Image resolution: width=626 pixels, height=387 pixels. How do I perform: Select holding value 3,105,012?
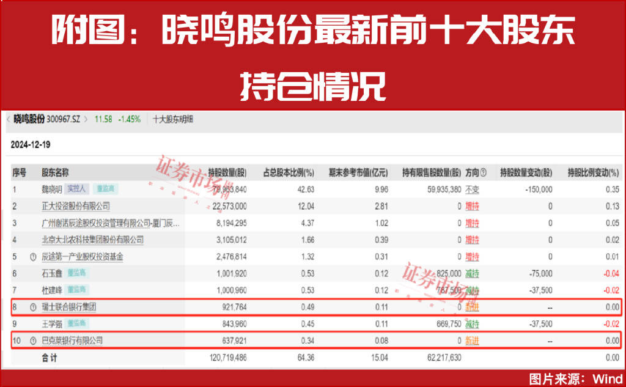(x=232, y=240)
